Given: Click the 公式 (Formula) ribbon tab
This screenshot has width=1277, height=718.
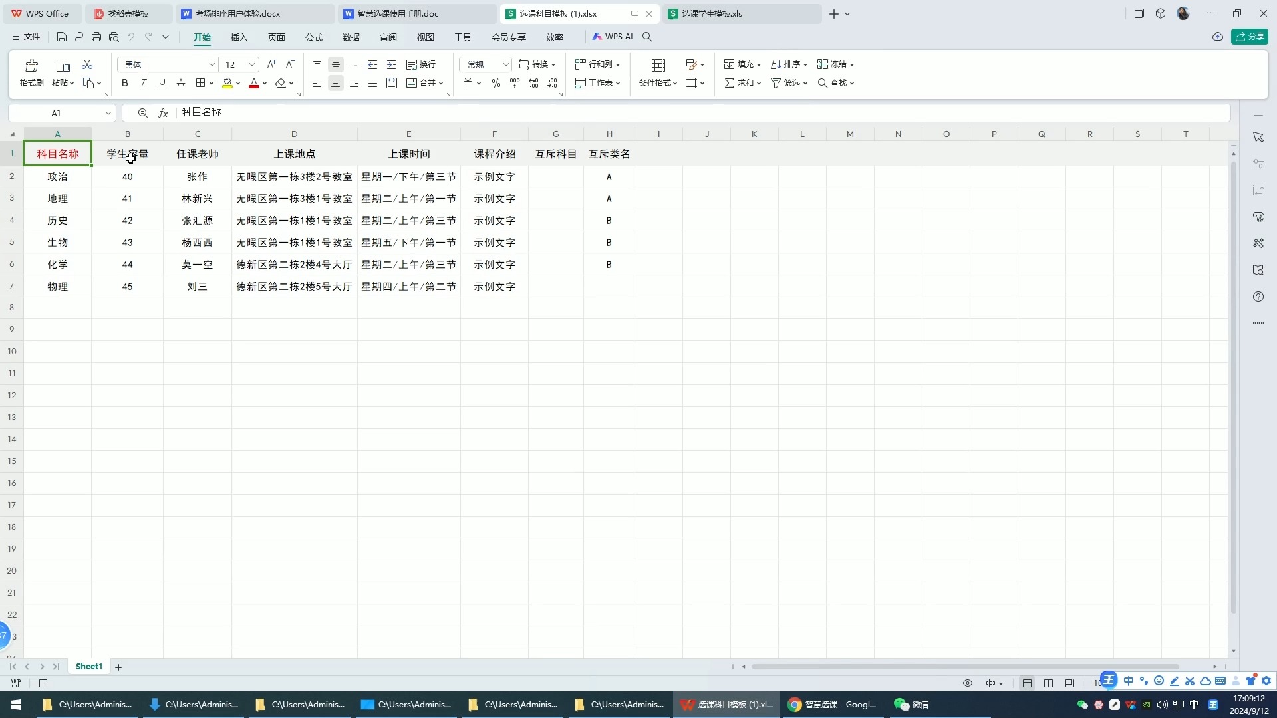Looking at the screenshot, I should (x=313, y=37).
